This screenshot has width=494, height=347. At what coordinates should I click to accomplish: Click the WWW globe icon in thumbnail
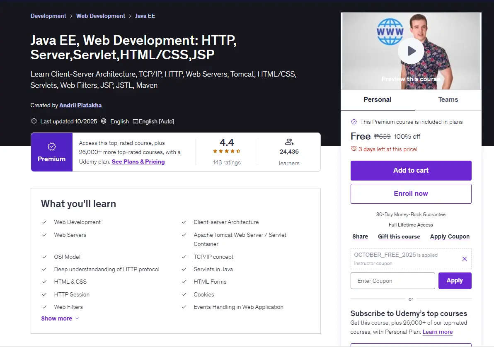390,31
